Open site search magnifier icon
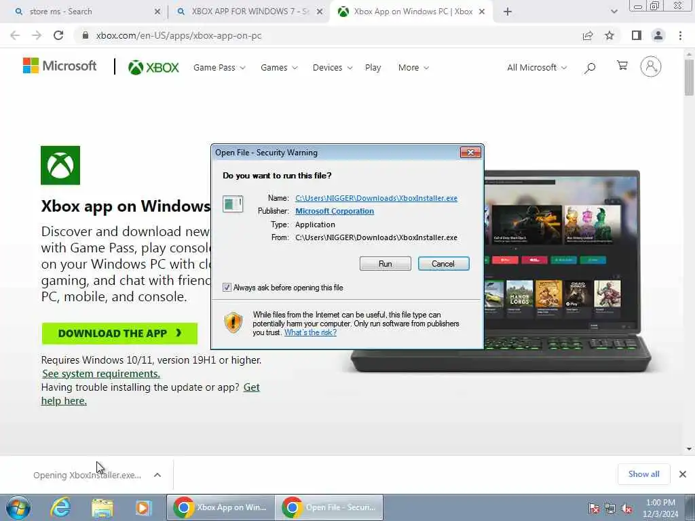This screenshot has width=695, height=521. pyautogui.click(x=590, y=68)
